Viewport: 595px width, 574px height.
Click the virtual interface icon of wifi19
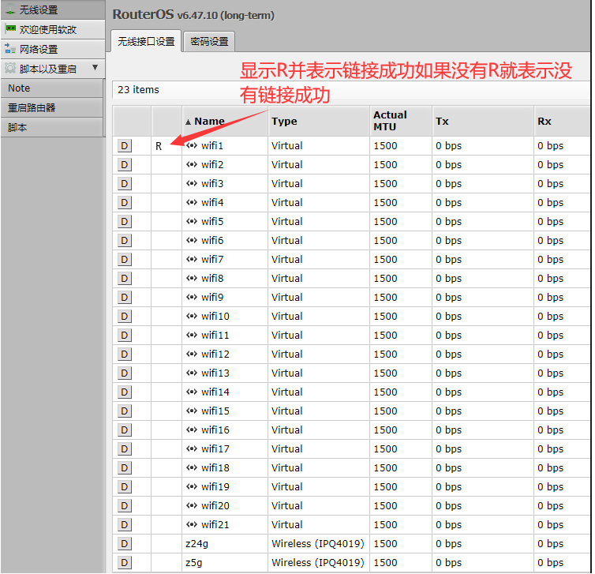[x=192, y=486]
